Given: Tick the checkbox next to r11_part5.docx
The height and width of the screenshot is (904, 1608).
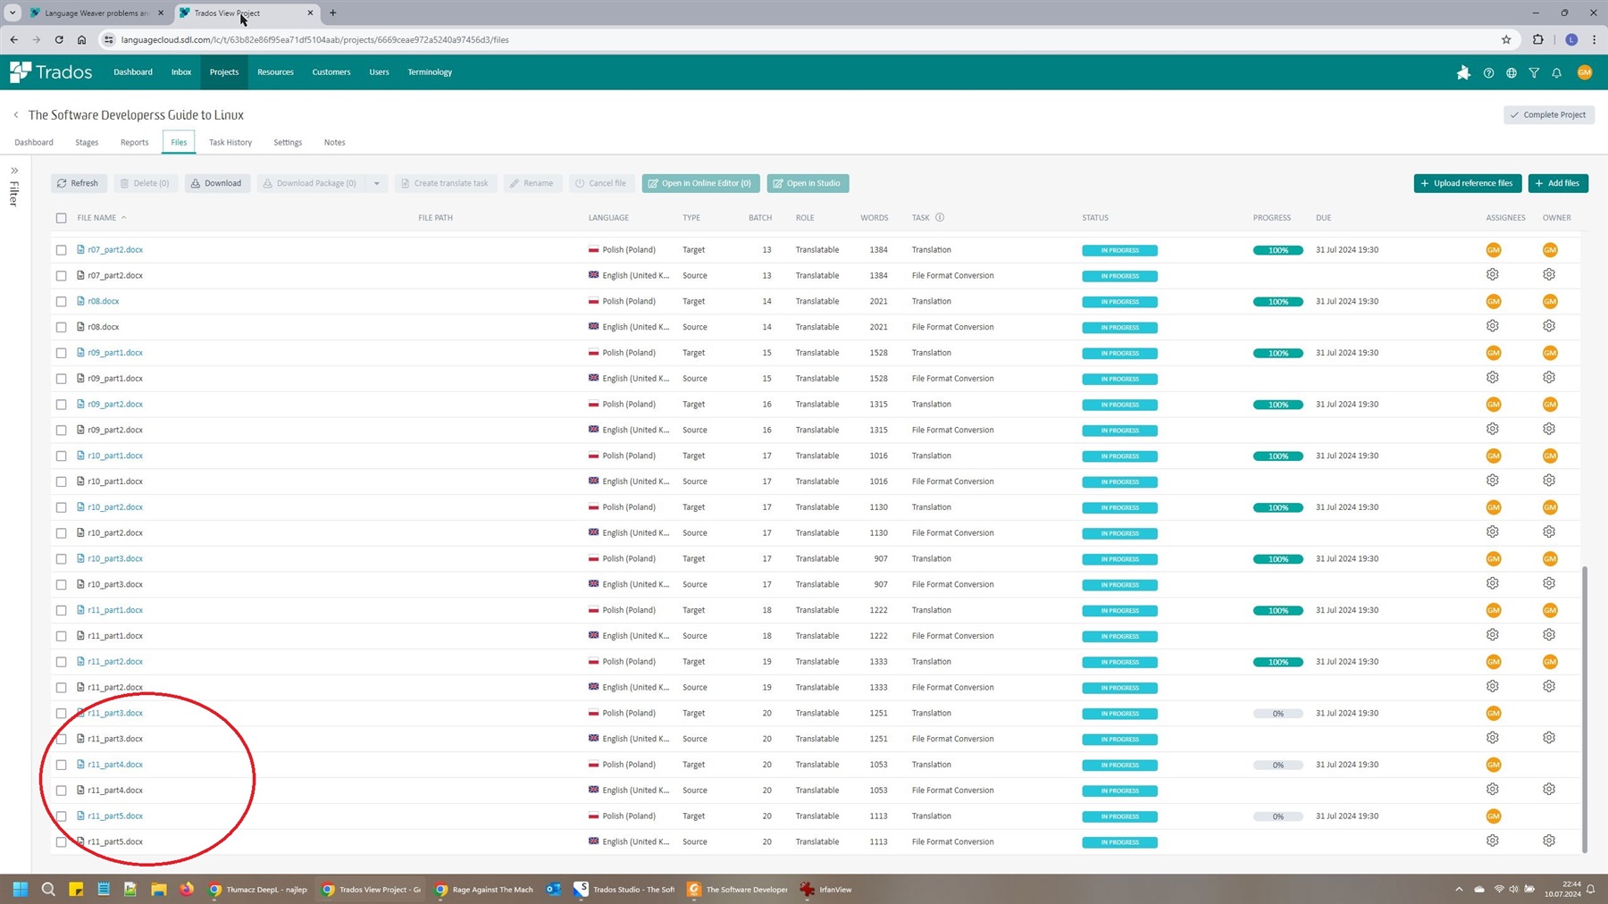Looking at the screenshot, I should 61,816.
